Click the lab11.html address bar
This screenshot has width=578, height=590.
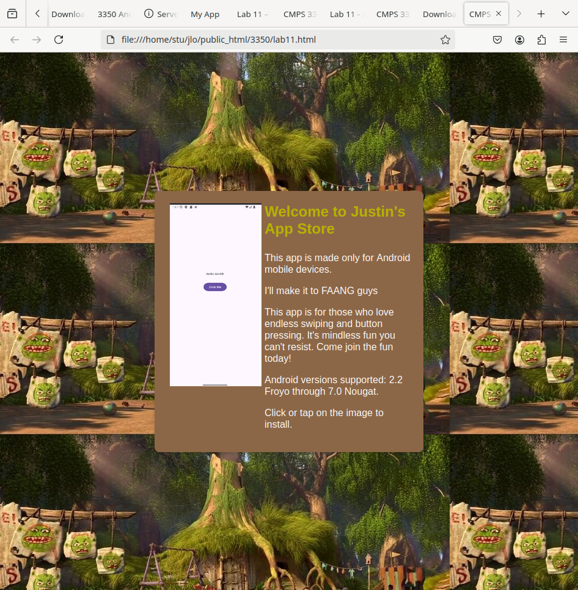[x=275, y=40]
